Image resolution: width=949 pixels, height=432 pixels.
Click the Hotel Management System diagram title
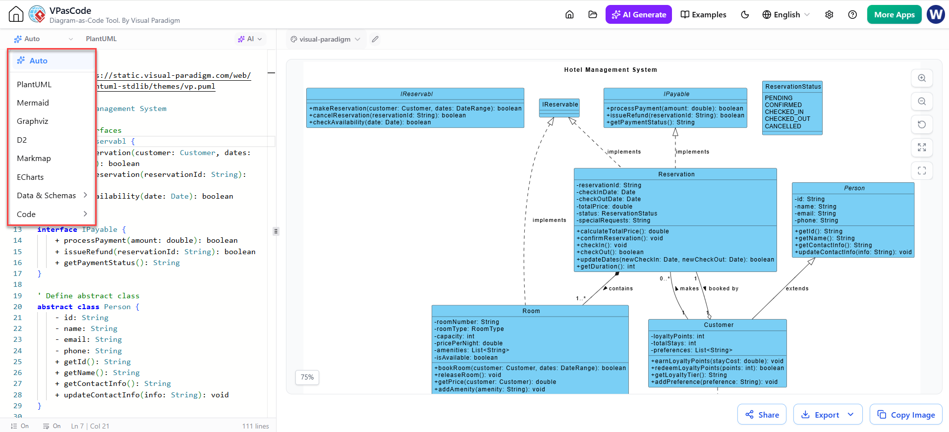tap(611, 70)
